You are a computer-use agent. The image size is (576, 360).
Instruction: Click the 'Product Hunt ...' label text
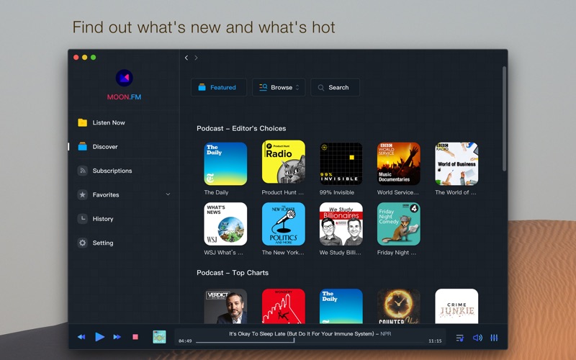283,192
